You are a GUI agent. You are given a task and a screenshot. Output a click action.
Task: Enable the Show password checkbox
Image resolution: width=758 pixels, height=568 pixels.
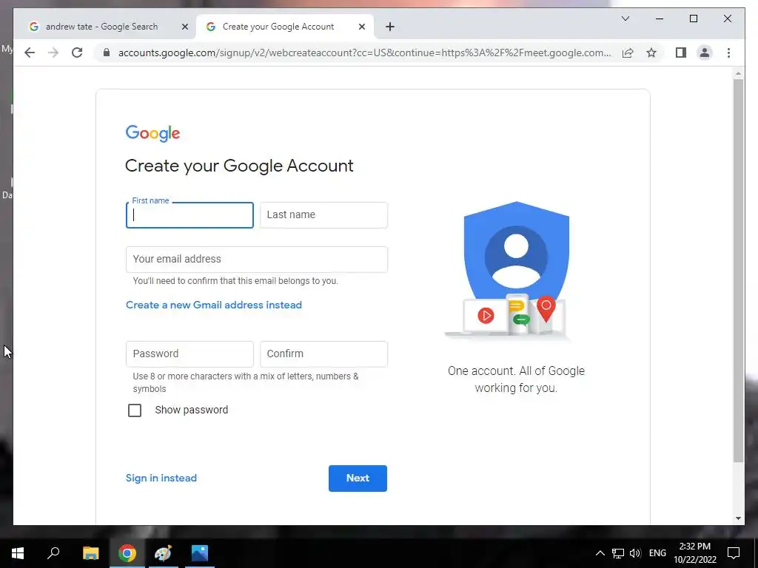(135, 410)
